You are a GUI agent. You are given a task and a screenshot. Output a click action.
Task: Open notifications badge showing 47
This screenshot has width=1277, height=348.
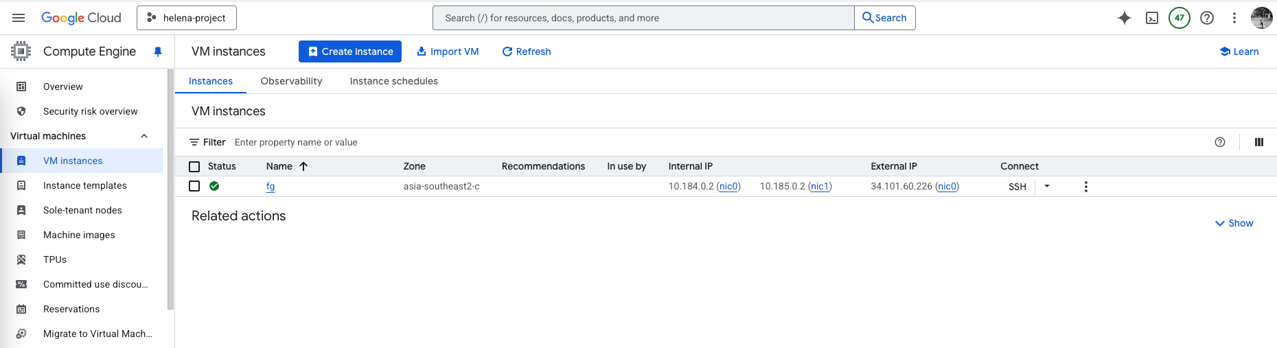pyautogui.click(x=1179, y=18)
